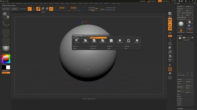Select the white main color swatch

8,67
